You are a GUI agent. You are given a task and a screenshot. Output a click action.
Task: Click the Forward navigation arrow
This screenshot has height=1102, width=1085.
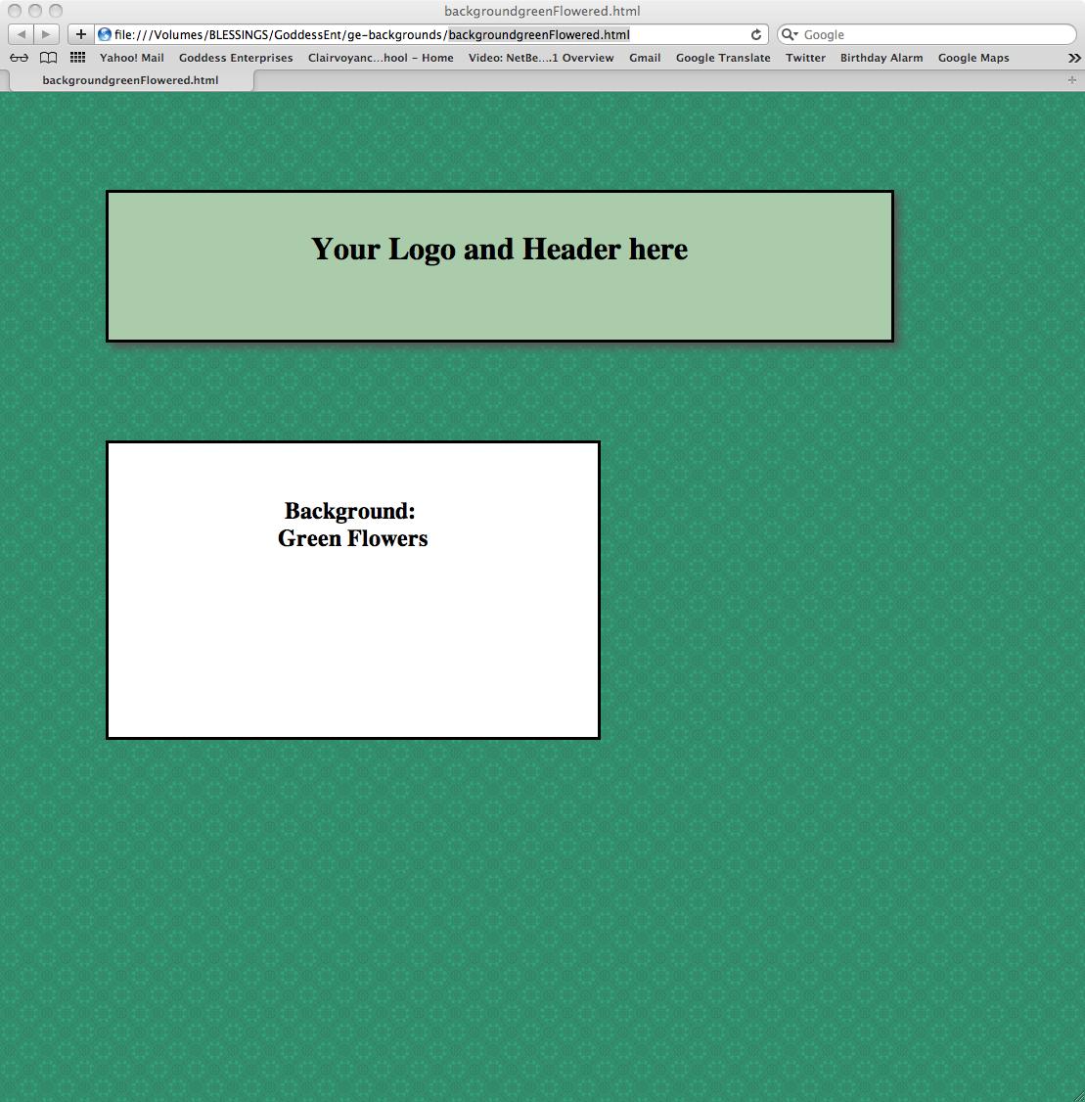tap(46, 35)
